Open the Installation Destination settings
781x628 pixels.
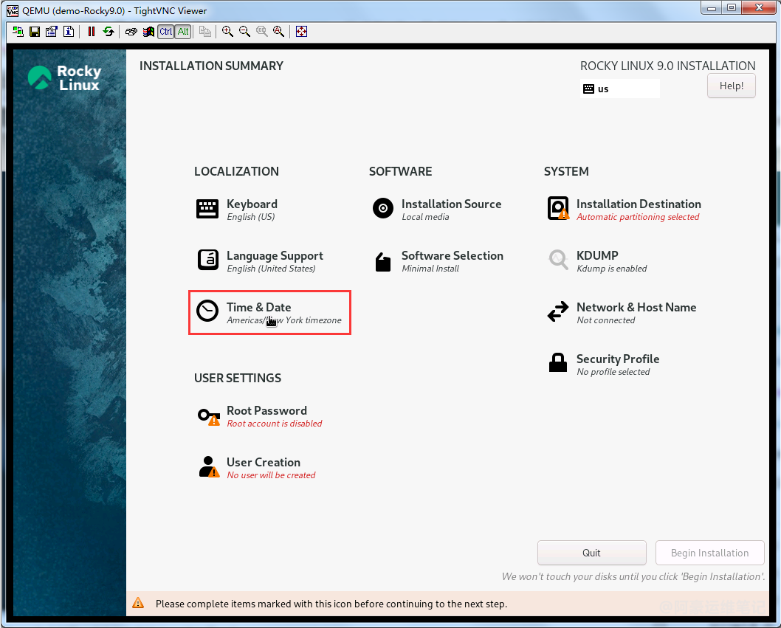coord(638,209)
